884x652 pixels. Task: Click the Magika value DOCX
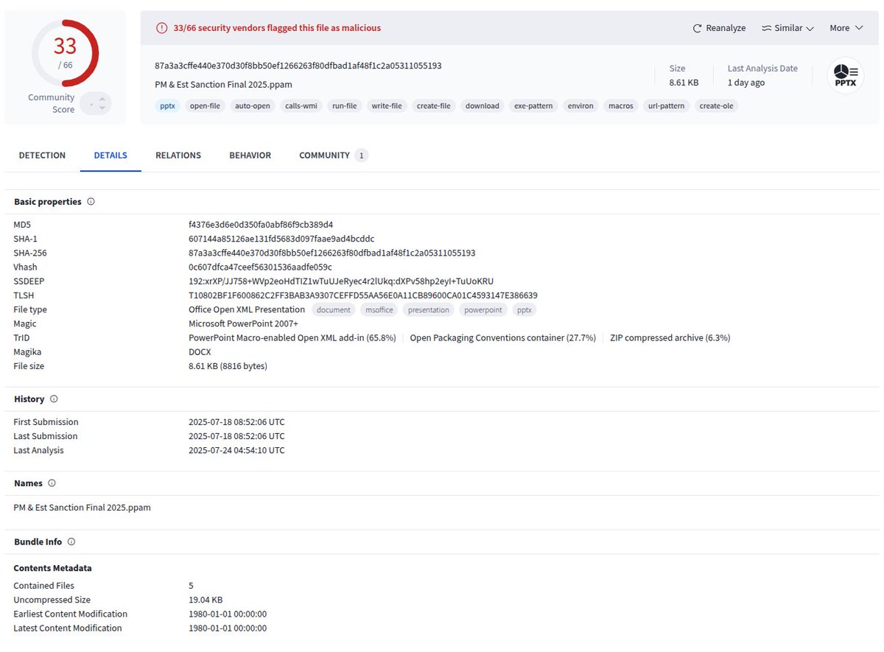click(200, 352)
